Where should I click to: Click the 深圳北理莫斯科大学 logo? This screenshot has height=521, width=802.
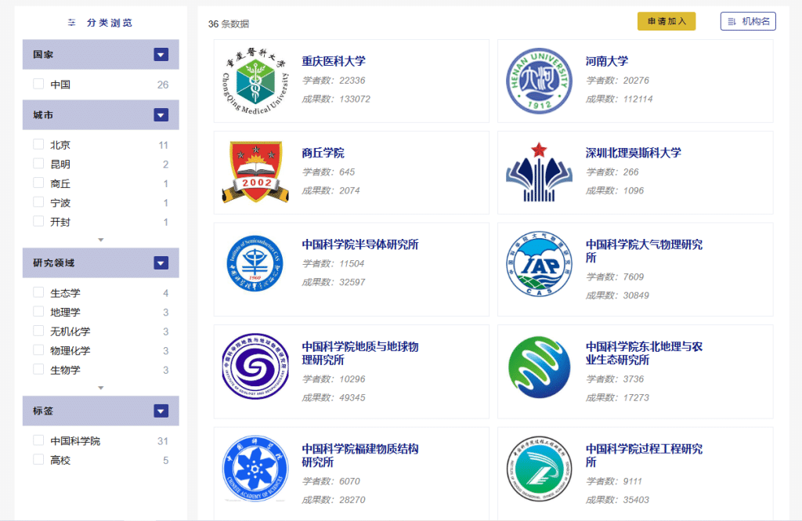[539, 172]
